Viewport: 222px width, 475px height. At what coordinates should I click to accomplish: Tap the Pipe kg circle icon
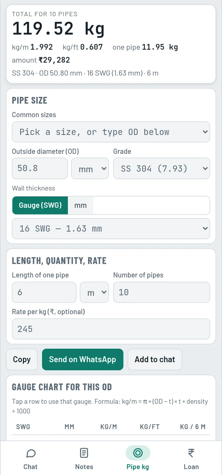(x=138, y=453)
